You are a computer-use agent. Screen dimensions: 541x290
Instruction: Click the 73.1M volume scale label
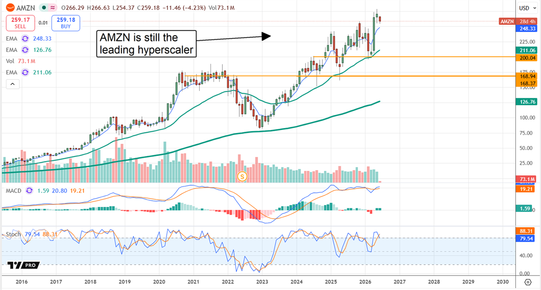click(527, 179)
